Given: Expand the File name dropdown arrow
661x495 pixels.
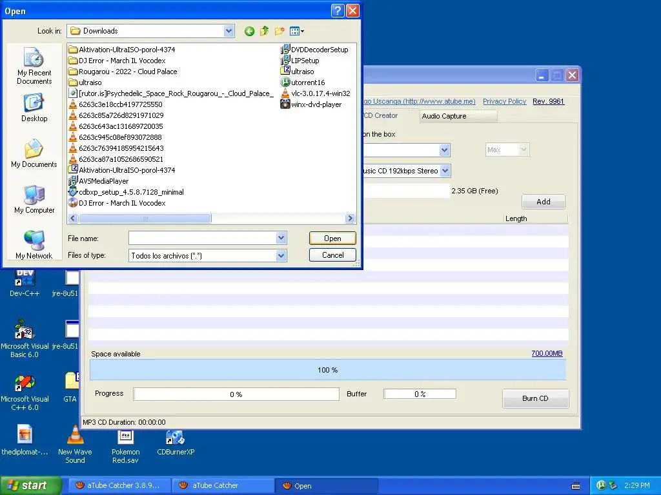Looking at the screenshot, I should [281, 238].
